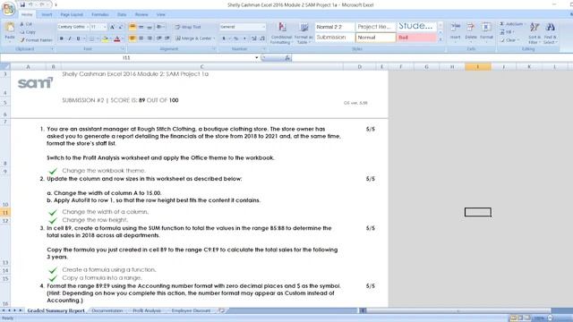Open the Format cells menu
Image resolution: width=573 pixels, height=322 pixels.
[486, 32]
